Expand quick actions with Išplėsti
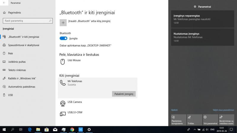The width and height of the screenshot is (237, 133). (x=174, y=110)
